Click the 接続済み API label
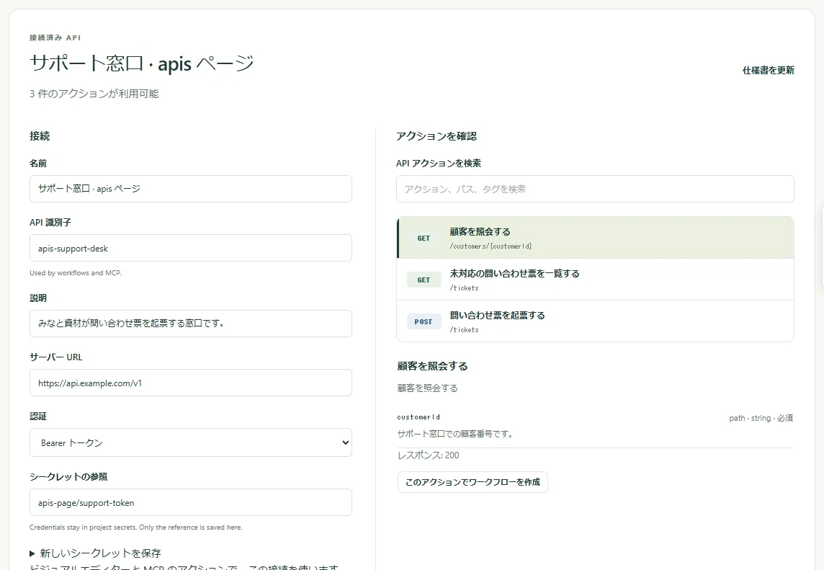The width and height of the screenshot is (824, 570). (55, 38)
